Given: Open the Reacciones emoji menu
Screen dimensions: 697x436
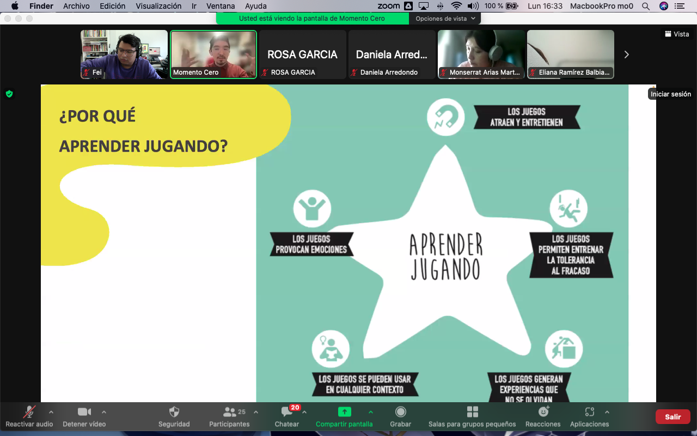Looking at the screenshot, I should point(543,417).
